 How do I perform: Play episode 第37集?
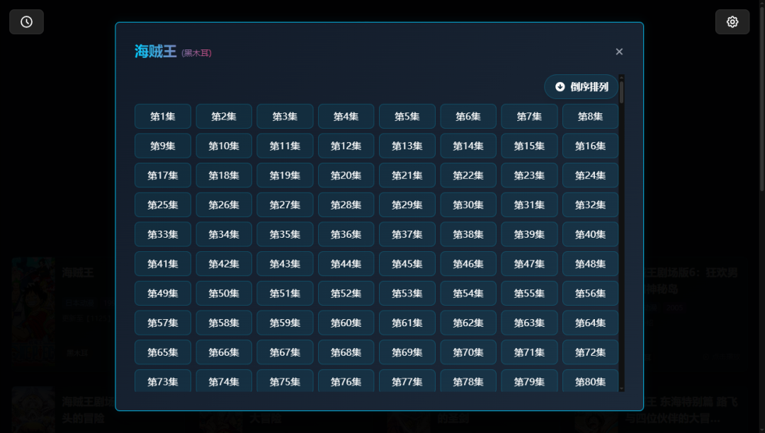[x=407, y=234]
